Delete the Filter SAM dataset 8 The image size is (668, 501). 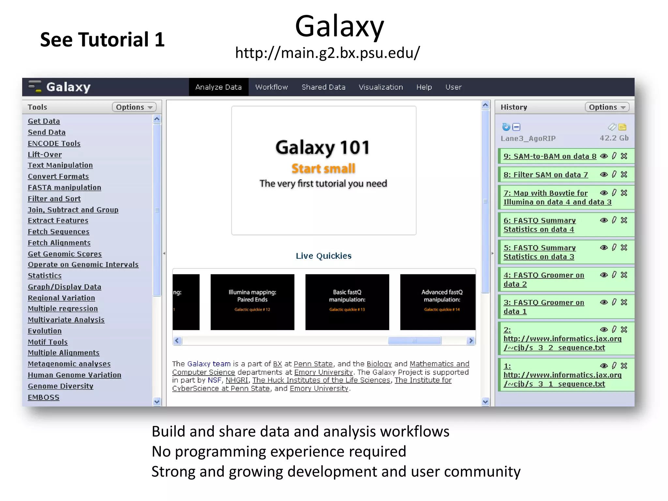624,175
